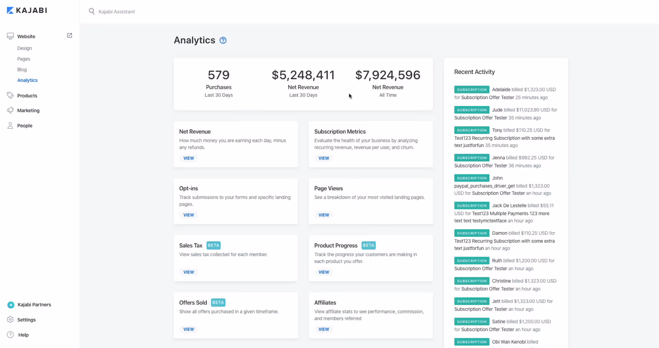659x348 pixels.
Task: View Subscription Metrics report
Action: click(324, 158)
